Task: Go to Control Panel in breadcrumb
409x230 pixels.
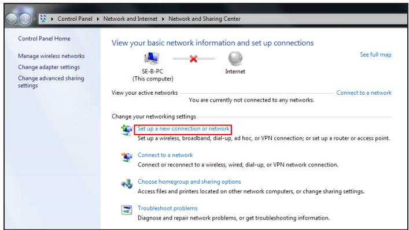Action: pos(75,18)
